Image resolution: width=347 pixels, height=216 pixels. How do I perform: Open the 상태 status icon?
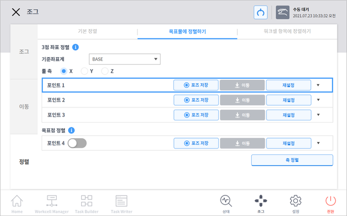pyautogui.click(x=226, y=202)
